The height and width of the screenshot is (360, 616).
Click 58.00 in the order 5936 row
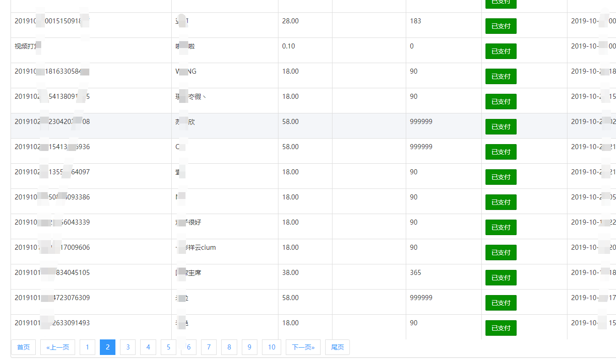coord(290,147)
